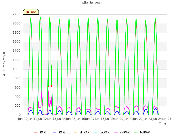Click the 800 y-axis tick label

pyautogui.click(x=18, y=78)
